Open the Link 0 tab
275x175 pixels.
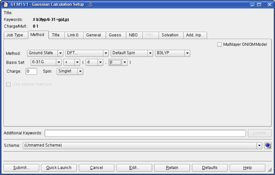73,35
